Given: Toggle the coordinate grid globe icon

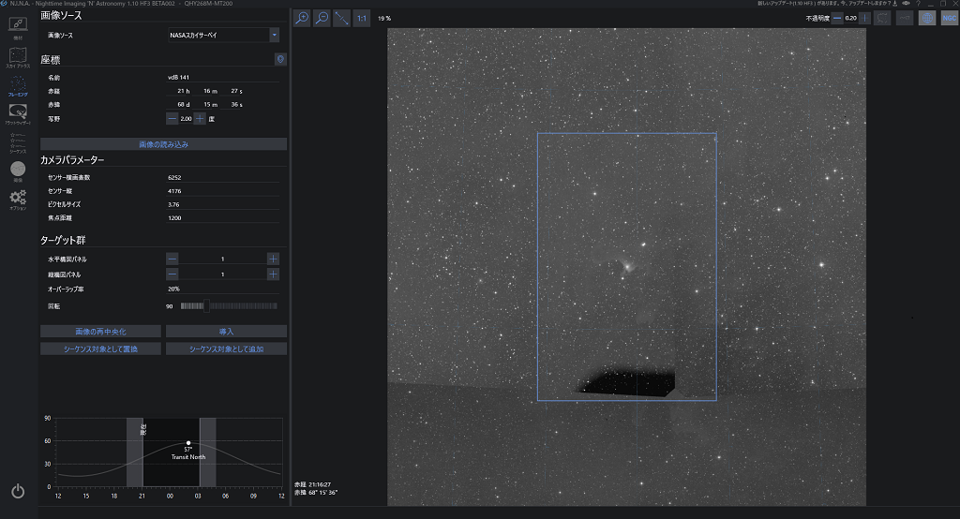Looking at the screenshot, I should point(927,19).
